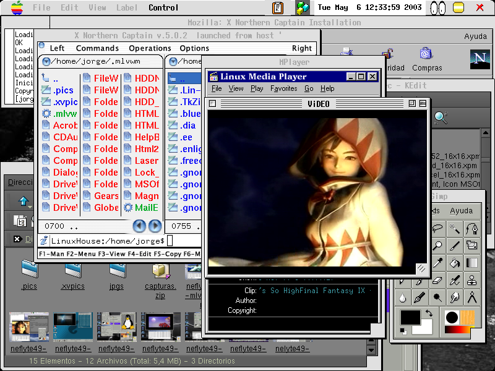Reset GIMP default black and white colors
Screen dimensions: 495x371
click(x=403, y=331)
